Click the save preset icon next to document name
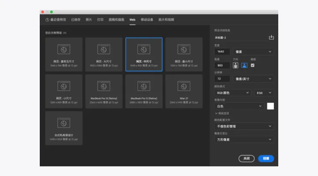This screenshot has width=318, height=176. [271, 37]
